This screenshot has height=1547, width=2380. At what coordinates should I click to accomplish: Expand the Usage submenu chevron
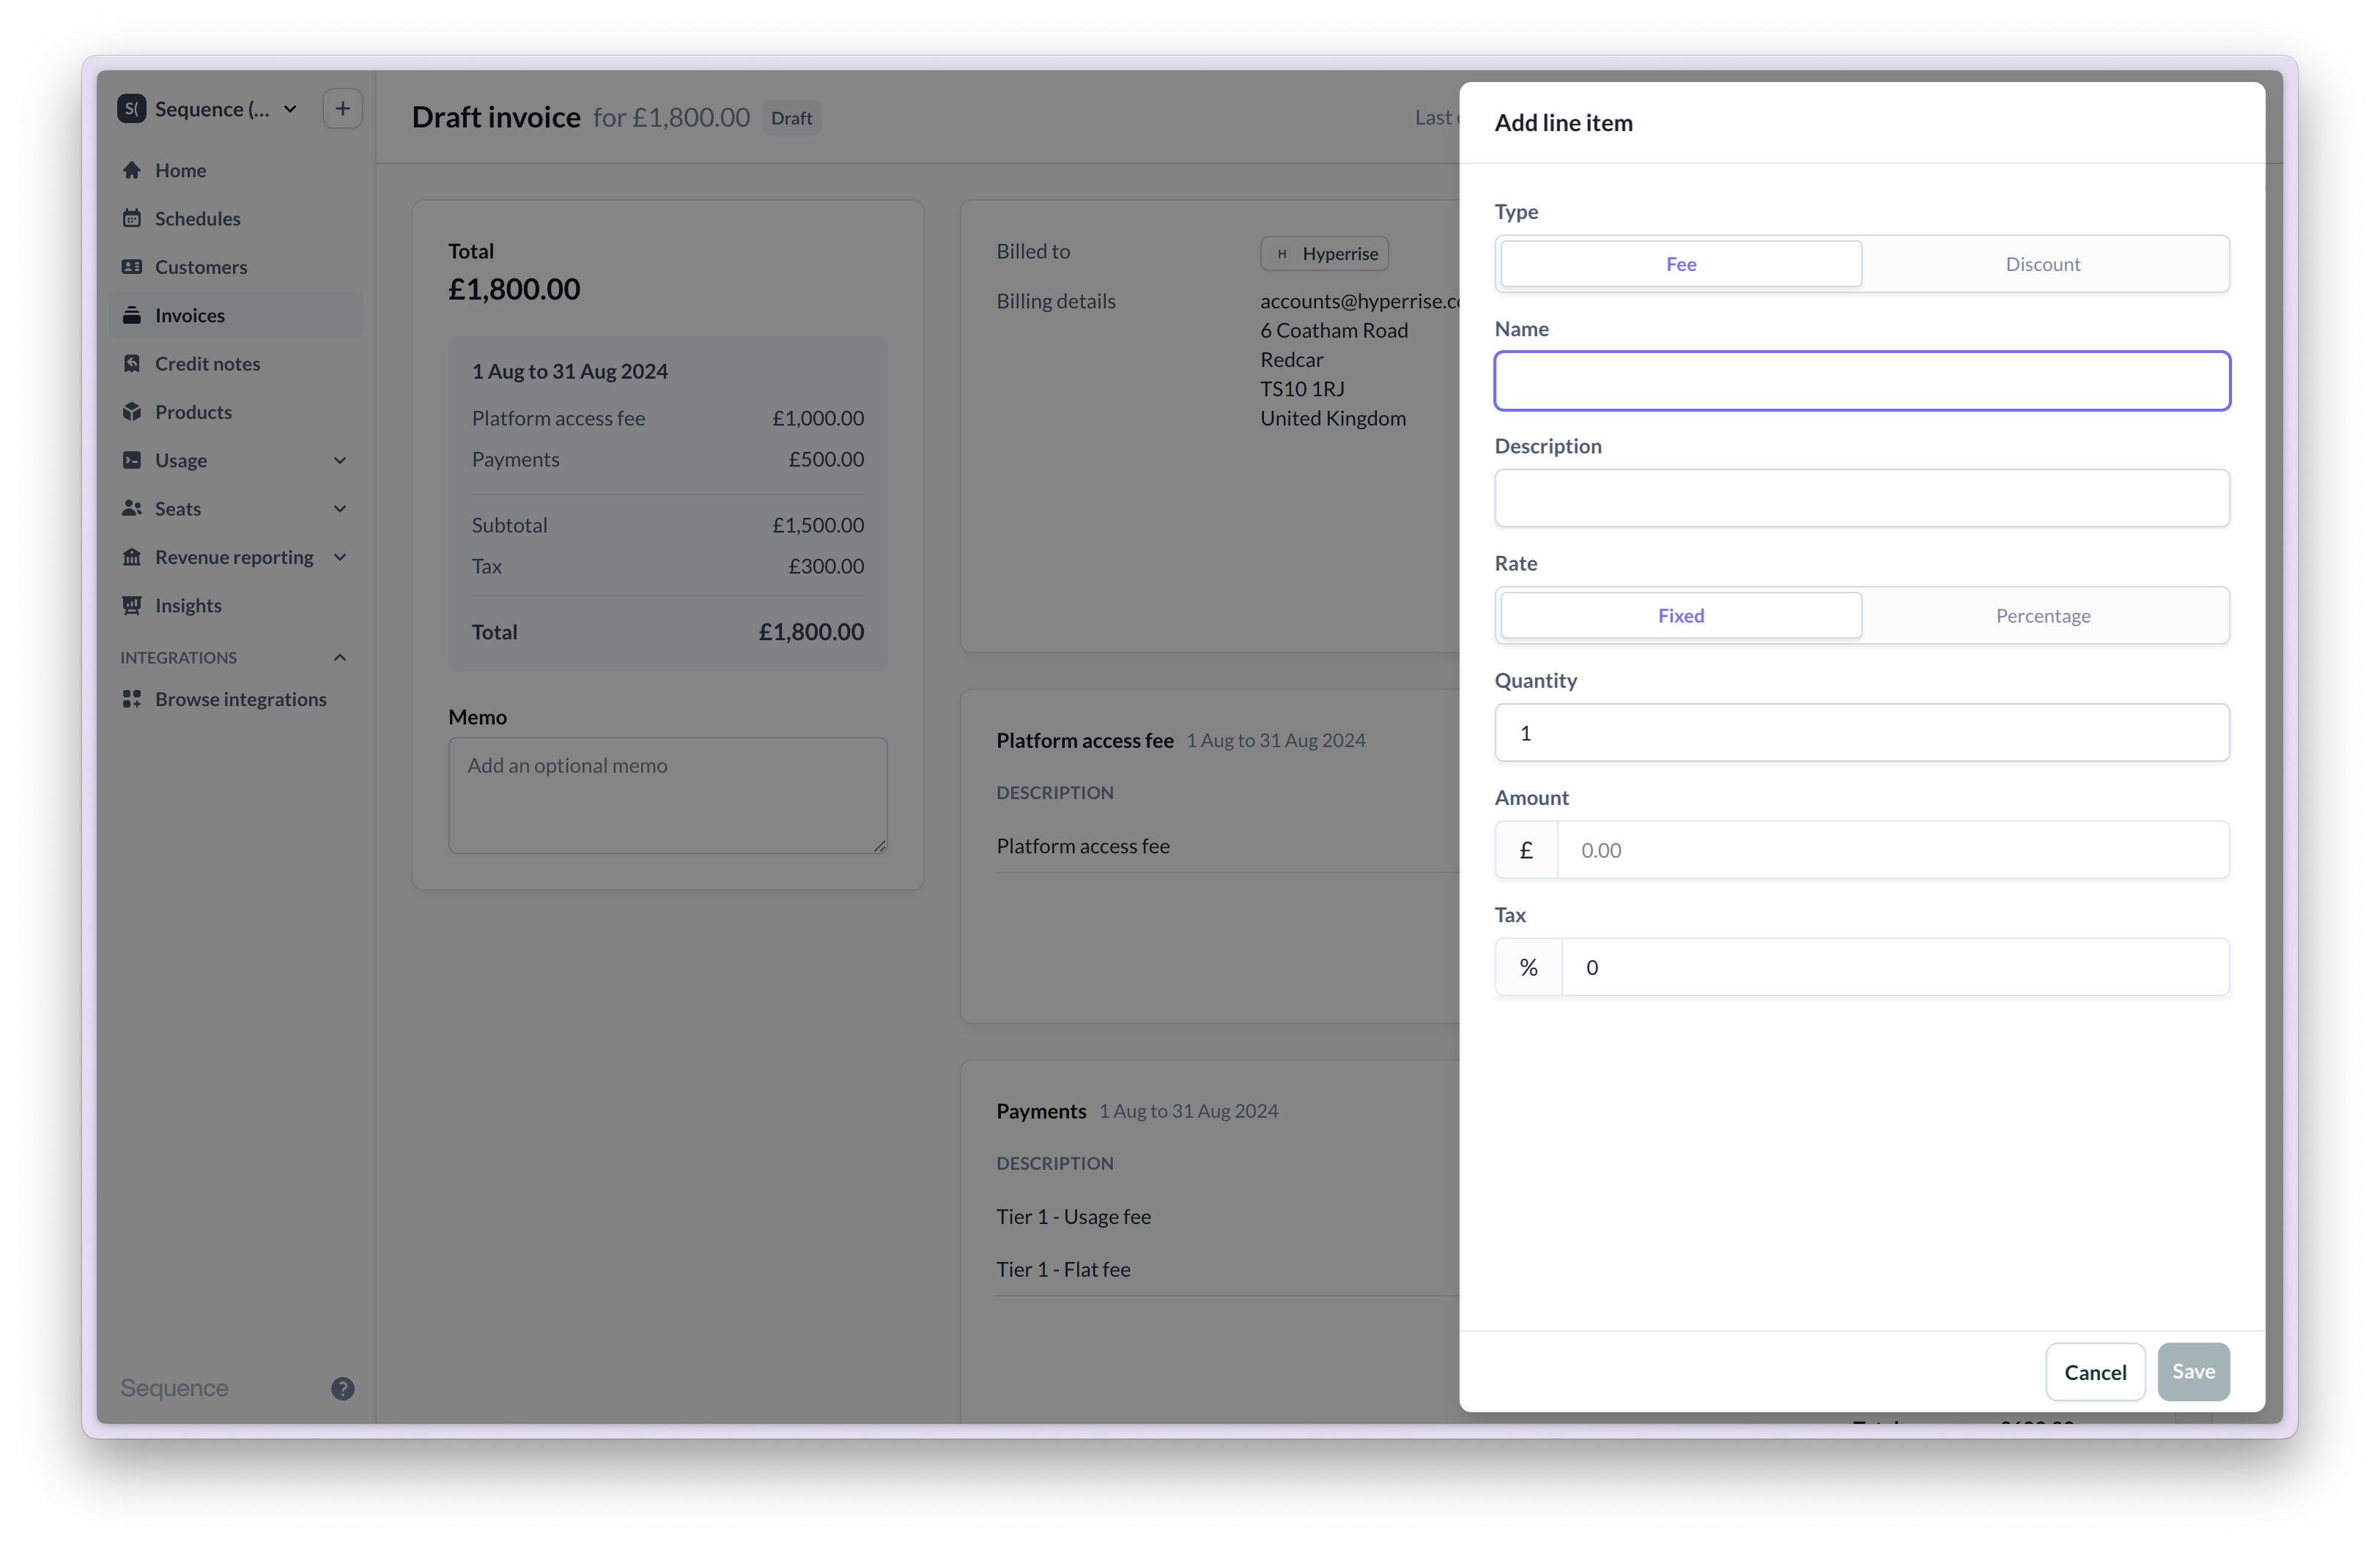(x=340, y=461)
